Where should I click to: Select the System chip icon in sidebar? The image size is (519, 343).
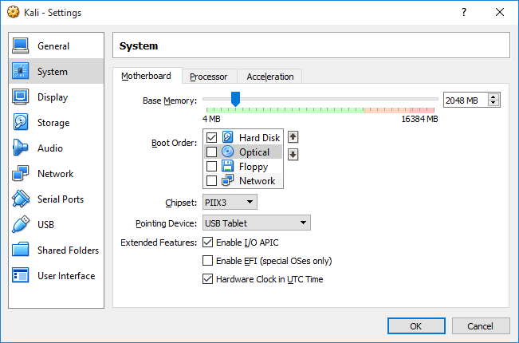point(21,71)
